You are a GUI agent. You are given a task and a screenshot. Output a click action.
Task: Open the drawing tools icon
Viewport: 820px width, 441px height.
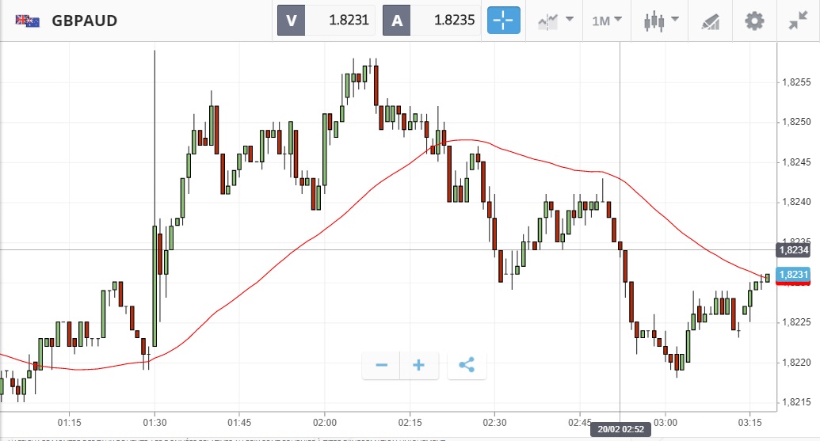(711, 21)
